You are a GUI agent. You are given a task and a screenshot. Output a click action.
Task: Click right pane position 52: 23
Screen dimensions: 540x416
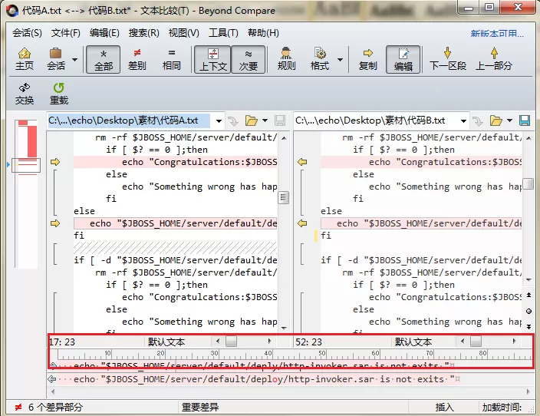(x=308, y=342)
